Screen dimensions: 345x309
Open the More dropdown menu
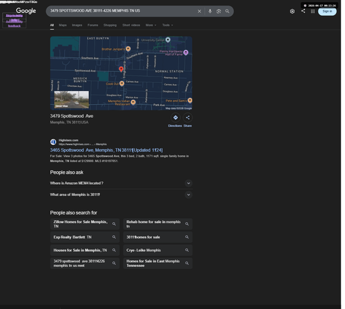coord(151,25)
